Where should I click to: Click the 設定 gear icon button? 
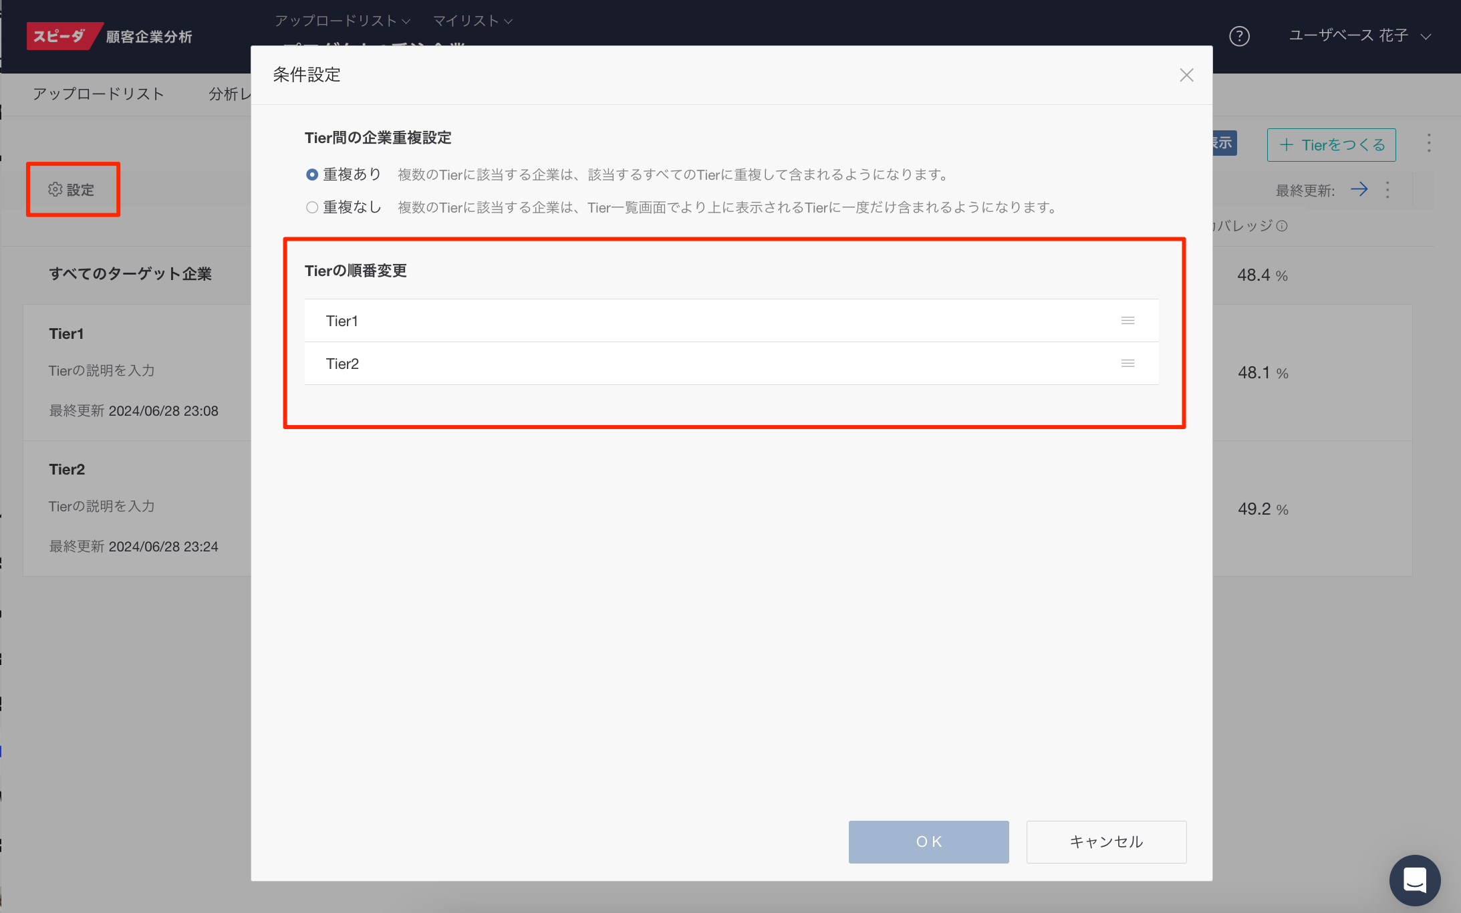coord(72,190)
